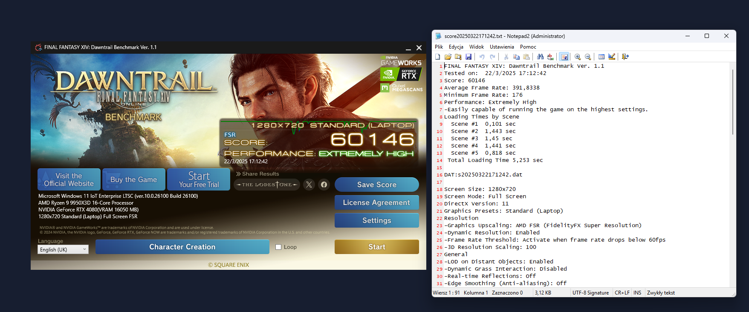This screenshot has height=312, width=749.
Task: Create a new document with the blank page icon
Action: click(x=438, y=57)
